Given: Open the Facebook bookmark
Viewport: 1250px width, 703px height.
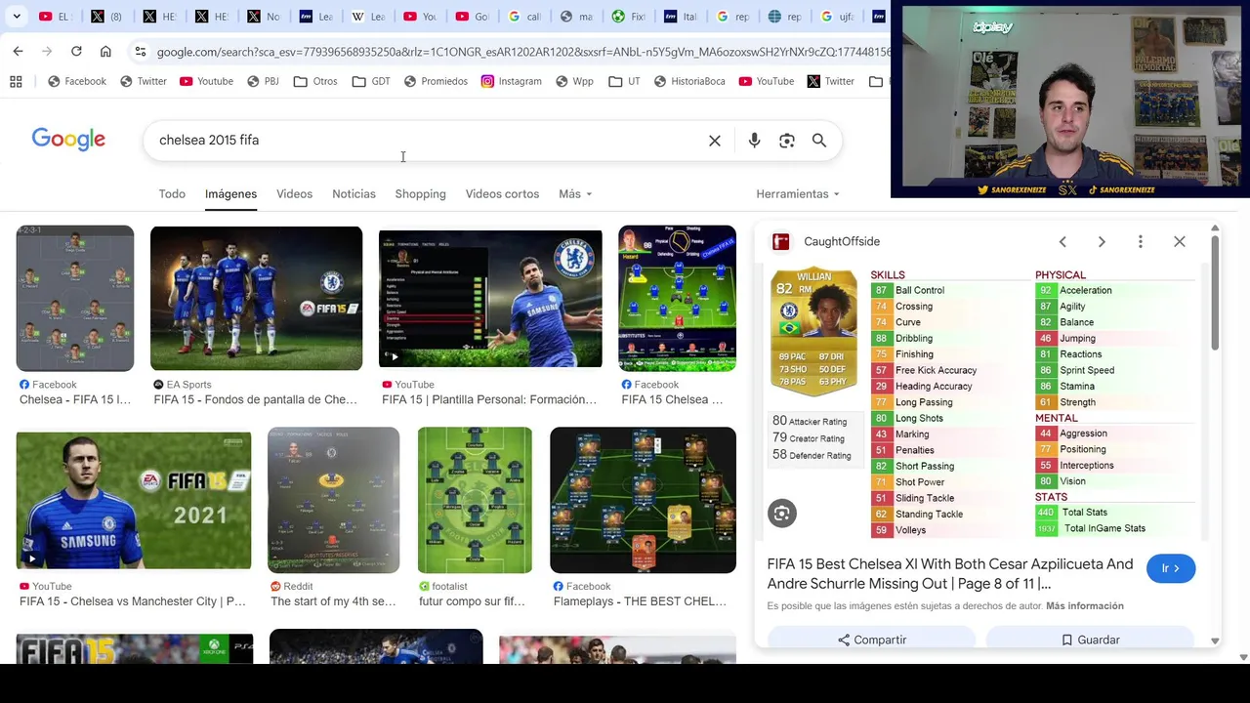Looking at the screenshot, I should tap(76, 81).
